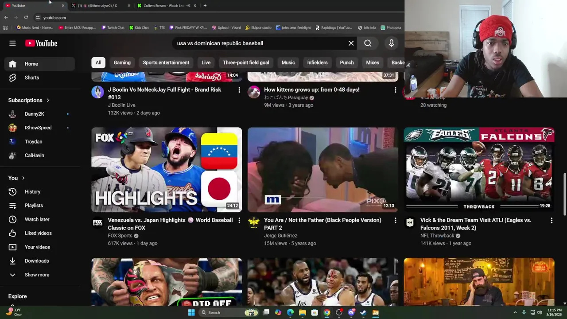Open a new browser tab with plus

pyautogui.click(x=205, y=5)
